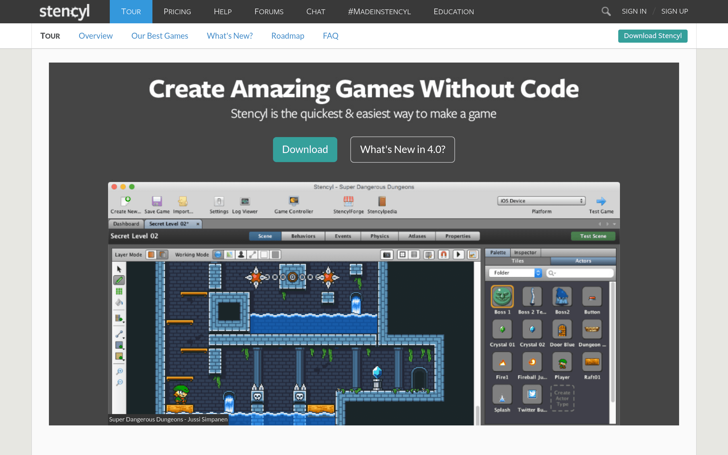728x455 pixels.
Task: Click the Save Game floppy icon
Action: [x=157, y=201]
